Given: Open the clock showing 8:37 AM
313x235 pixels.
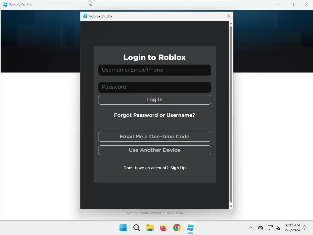Looking at the screenshot, I should pyautogui.click(x=293, y=228).
